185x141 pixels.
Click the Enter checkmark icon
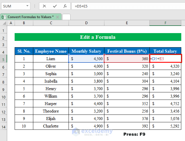point(55,6)
